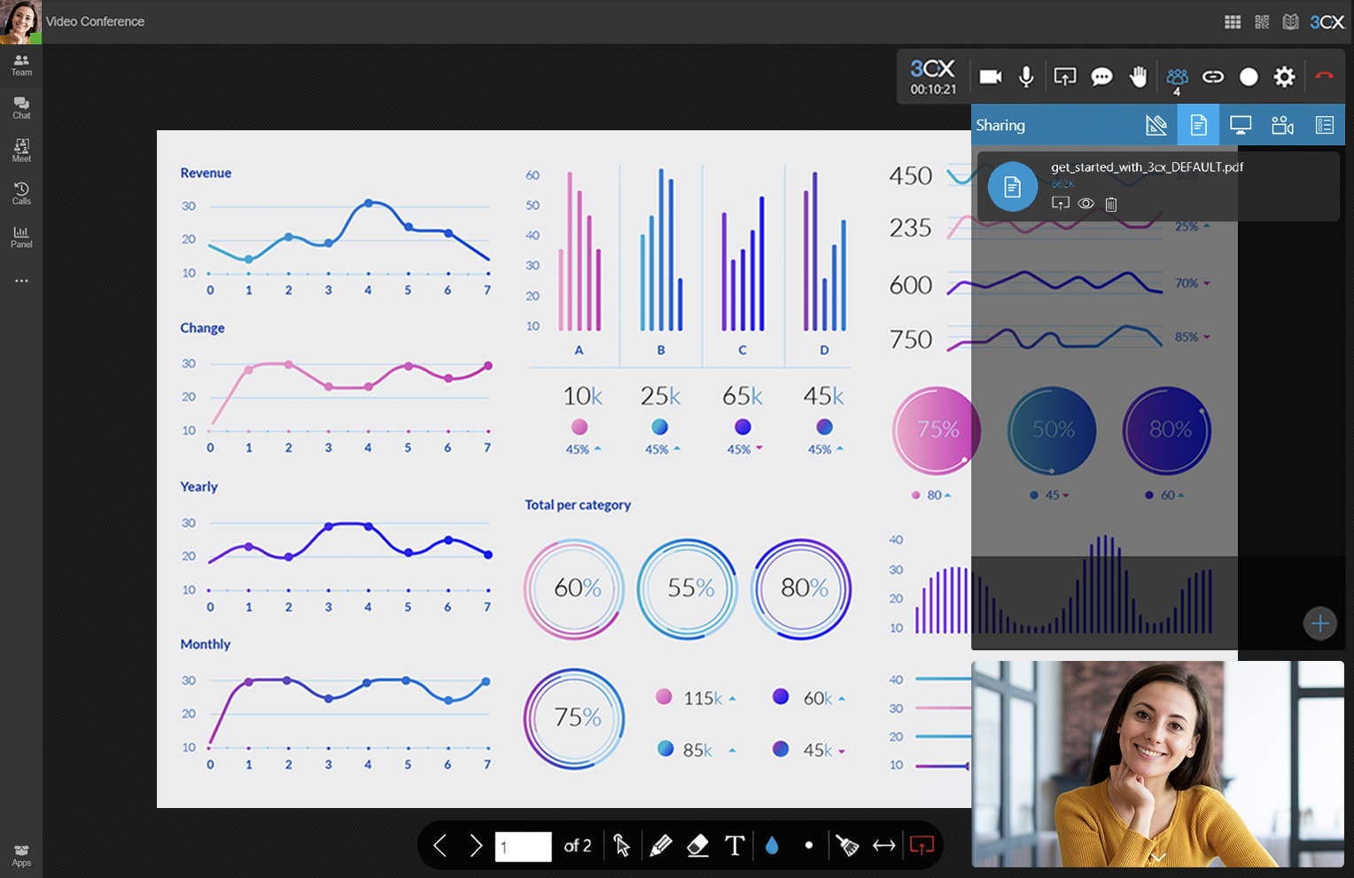Open the video sharing option
Viewport: 1354px width, 878px height.
[1282, 124]
